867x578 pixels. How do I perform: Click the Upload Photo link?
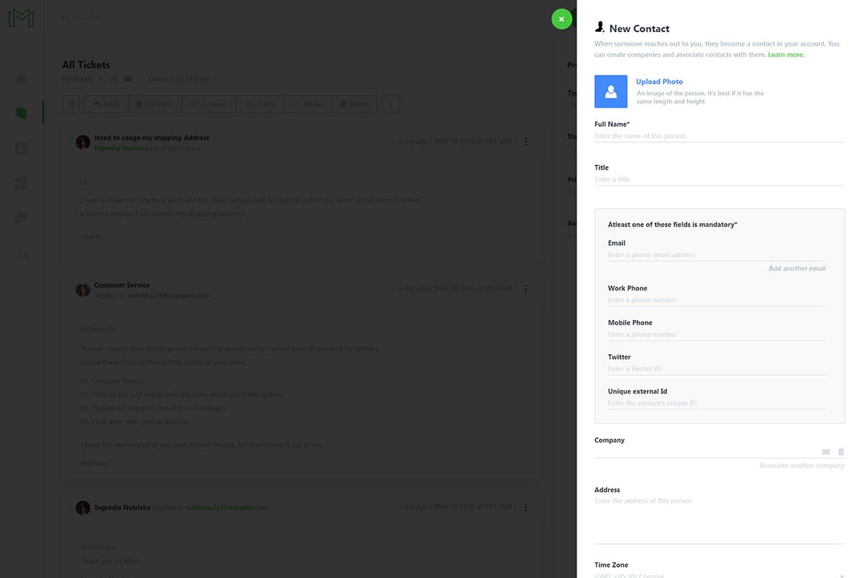coord(659,82)
